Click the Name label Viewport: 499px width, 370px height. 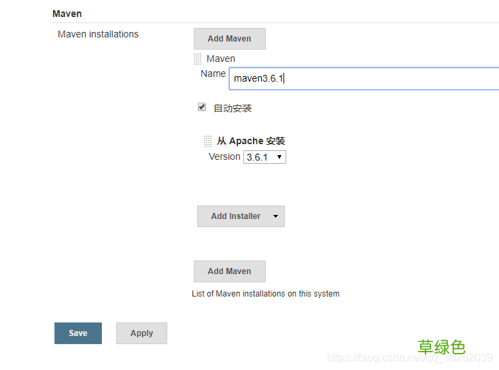tap(213, 73)
